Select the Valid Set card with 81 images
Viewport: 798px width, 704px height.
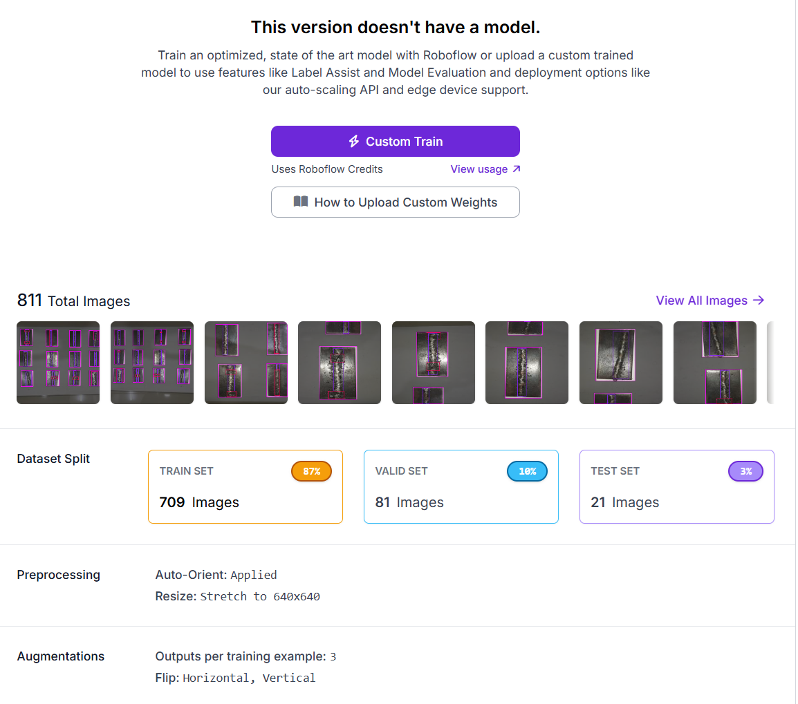tap(461, 487)
